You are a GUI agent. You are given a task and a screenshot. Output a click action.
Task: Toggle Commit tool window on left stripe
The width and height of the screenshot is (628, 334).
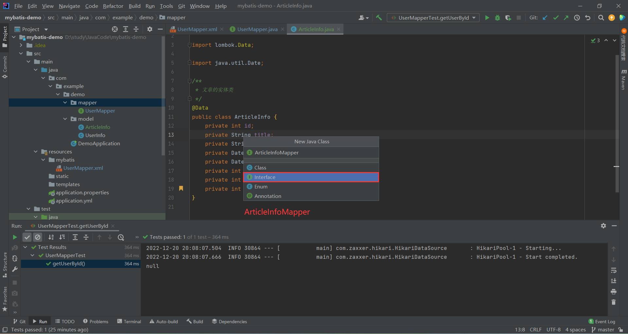click(5, 67)
